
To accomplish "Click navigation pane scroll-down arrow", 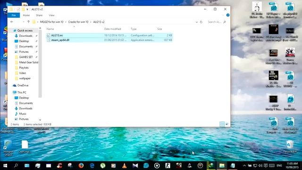I will 40,120.
